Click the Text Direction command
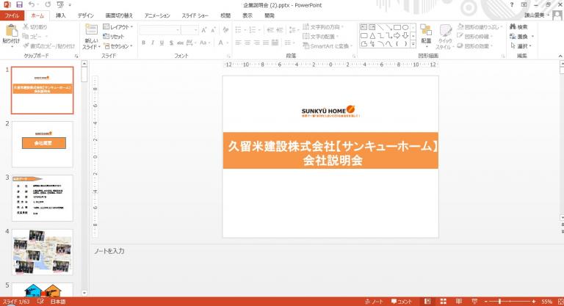 (322, 27)
